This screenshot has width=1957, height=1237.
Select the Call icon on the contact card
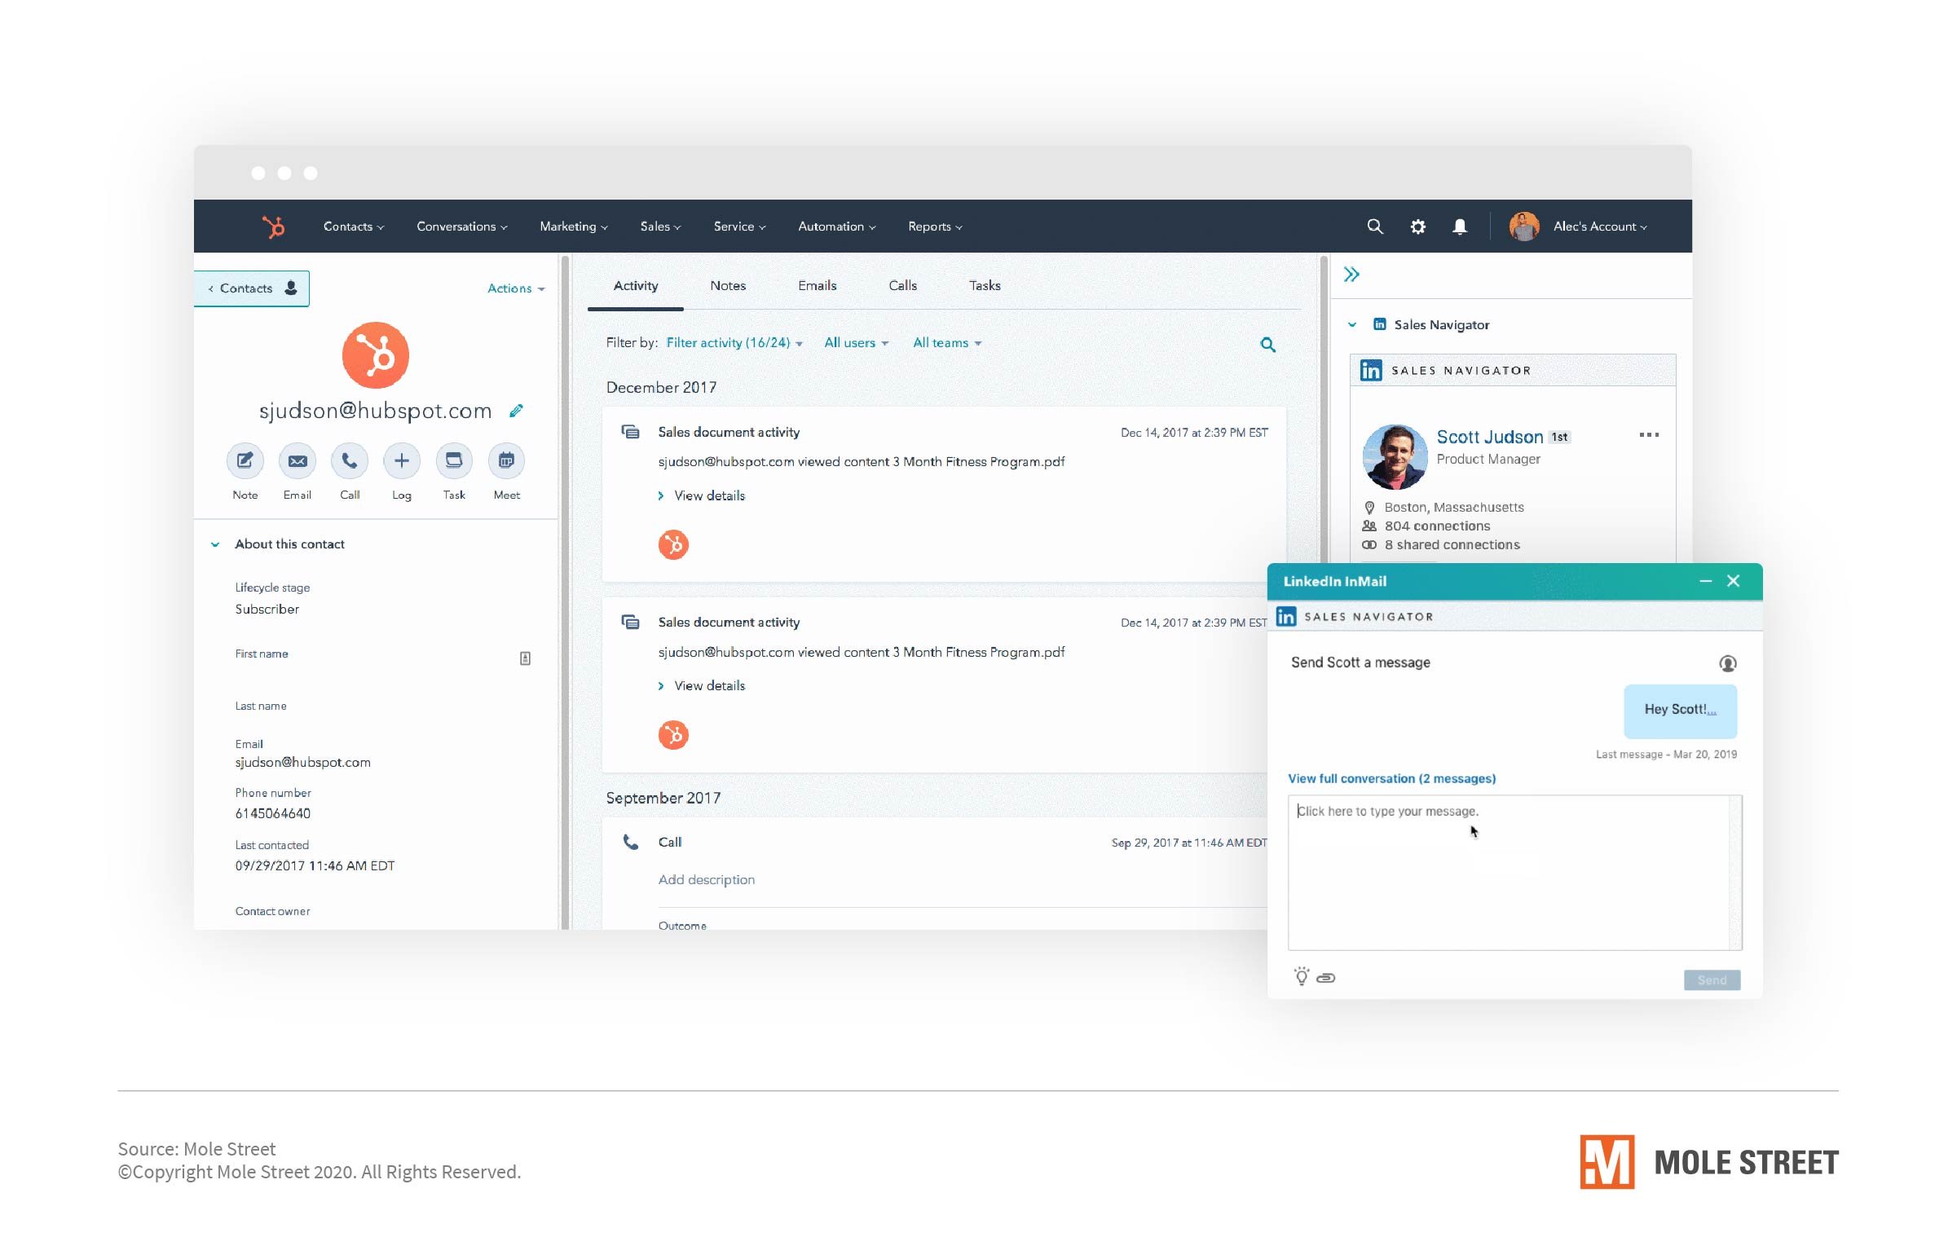tap(349, 460)
